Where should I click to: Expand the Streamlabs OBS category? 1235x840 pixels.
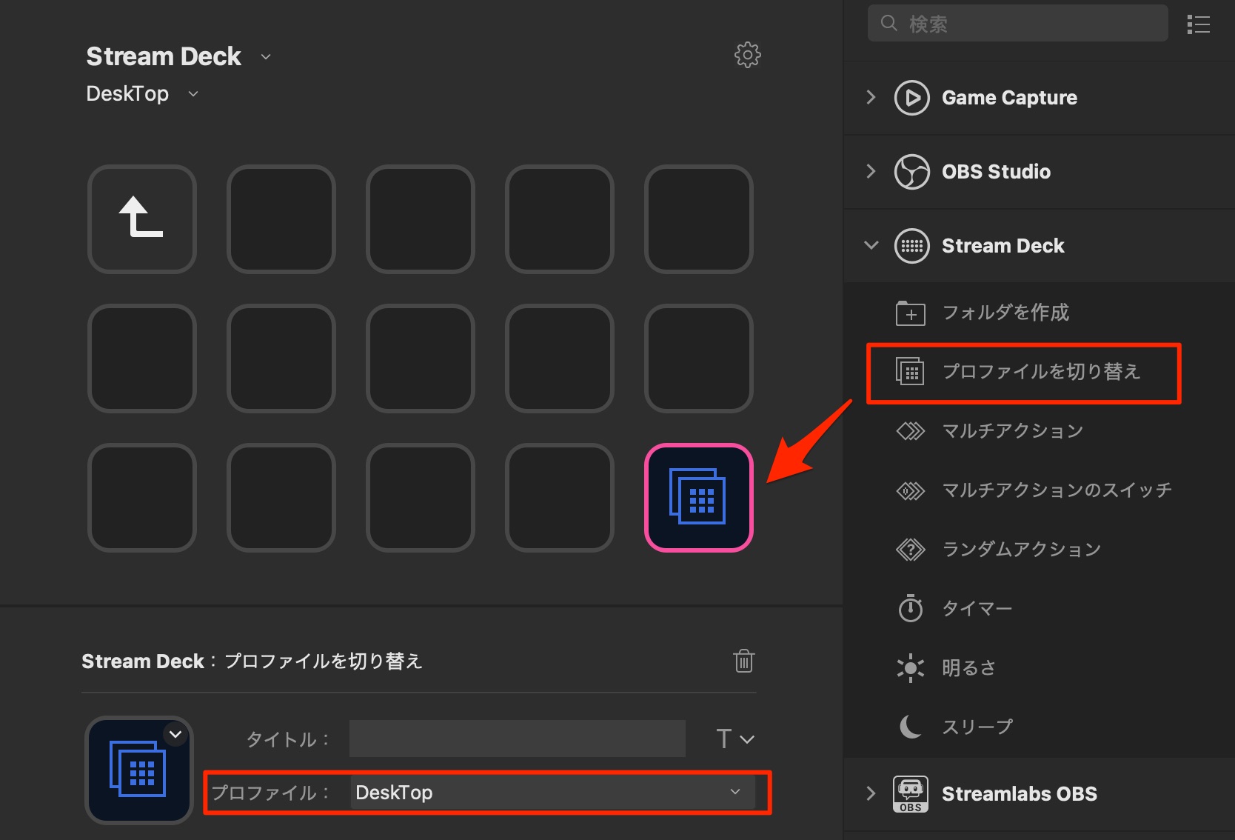coord(871,794)
